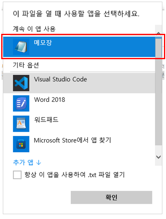Select the 메모장 notepad icon
Screen dimensions: 166x219
tap(21, 47)
